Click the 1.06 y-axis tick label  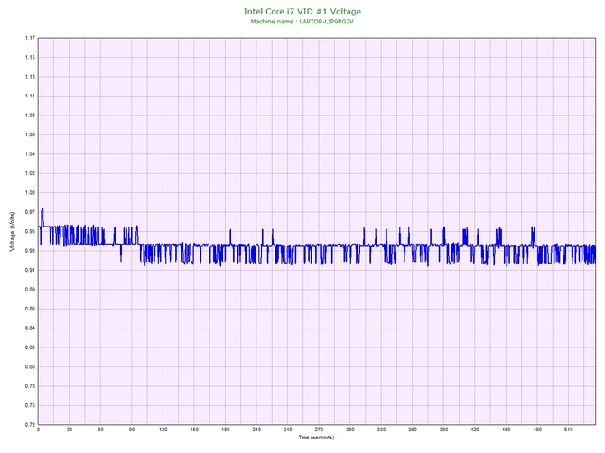(x=30, y=134)
